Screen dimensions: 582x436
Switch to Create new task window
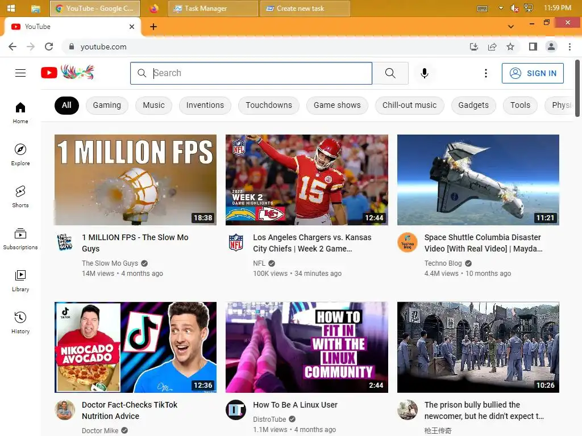coord(305,8)
